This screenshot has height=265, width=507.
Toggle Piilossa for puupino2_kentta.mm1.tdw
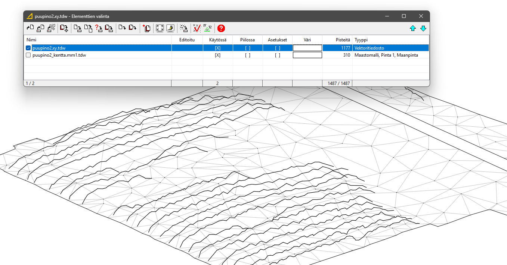click(x=247, y=55)
